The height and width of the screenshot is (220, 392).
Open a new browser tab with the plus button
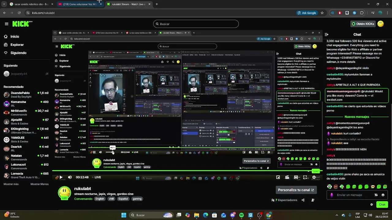point(157,4)
